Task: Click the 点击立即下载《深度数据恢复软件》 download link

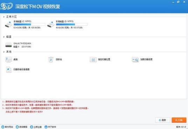Action: [x=24, y=112]
